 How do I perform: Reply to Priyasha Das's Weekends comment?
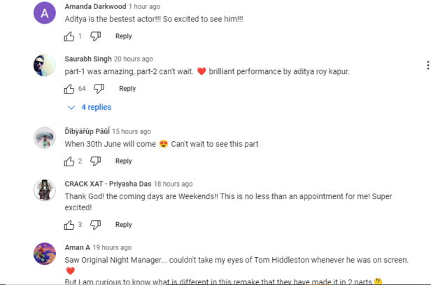click(123, 225)
